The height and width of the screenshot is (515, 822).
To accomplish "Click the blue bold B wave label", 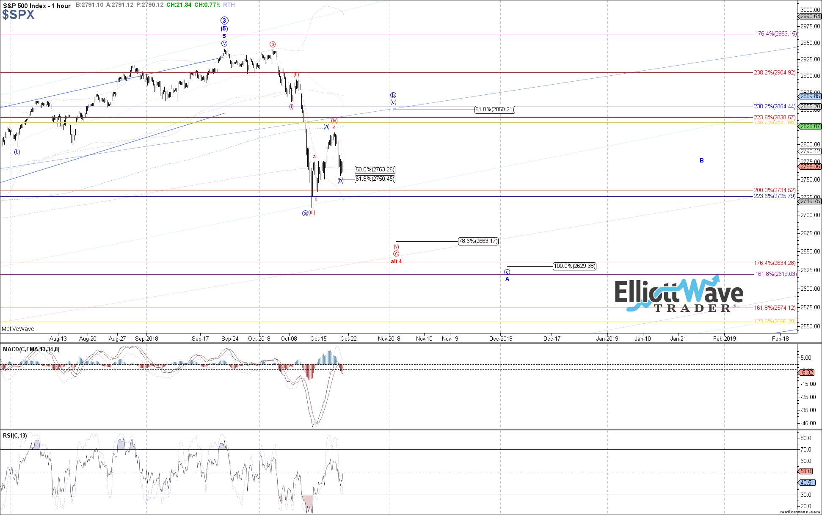I will point(701,160).
